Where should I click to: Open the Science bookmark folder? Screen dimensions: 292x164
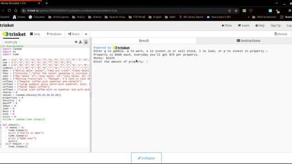coord(95,17)
